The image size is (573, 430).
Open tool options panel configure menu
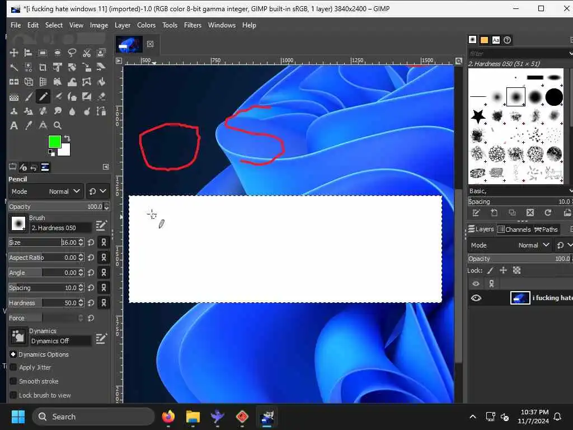[x=106, y=167]
